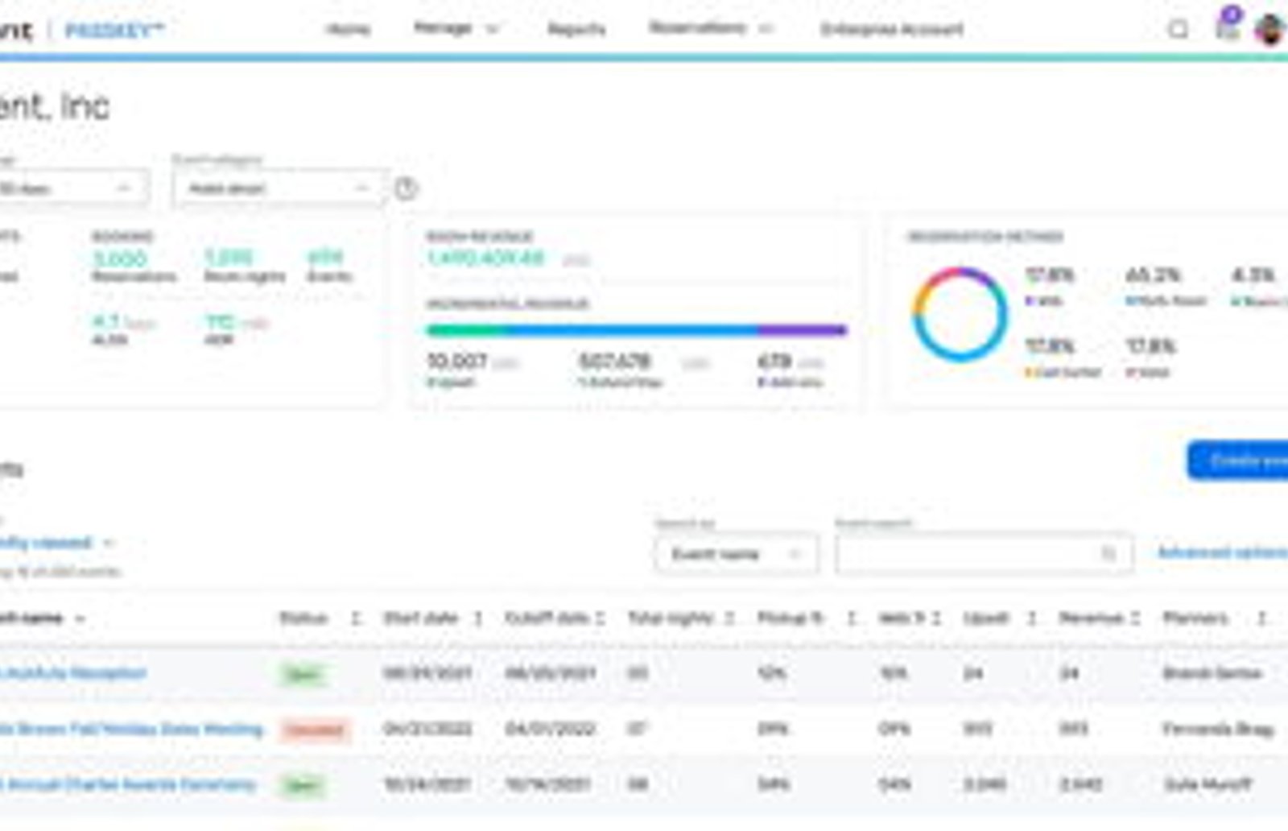Sort table by Start date icon

477,618
